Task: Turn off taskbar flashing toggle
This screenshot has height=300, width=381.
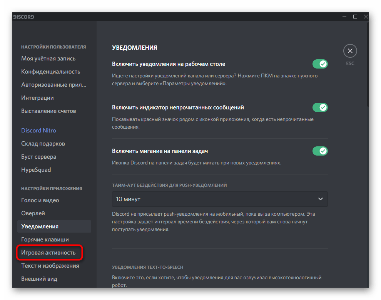Action: 320,151
